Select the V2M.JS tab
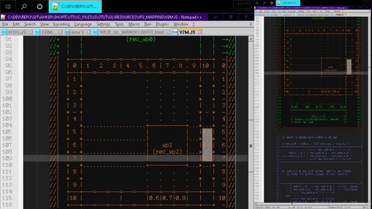This screenshot has height=209, width=372. tap(187, 32)
